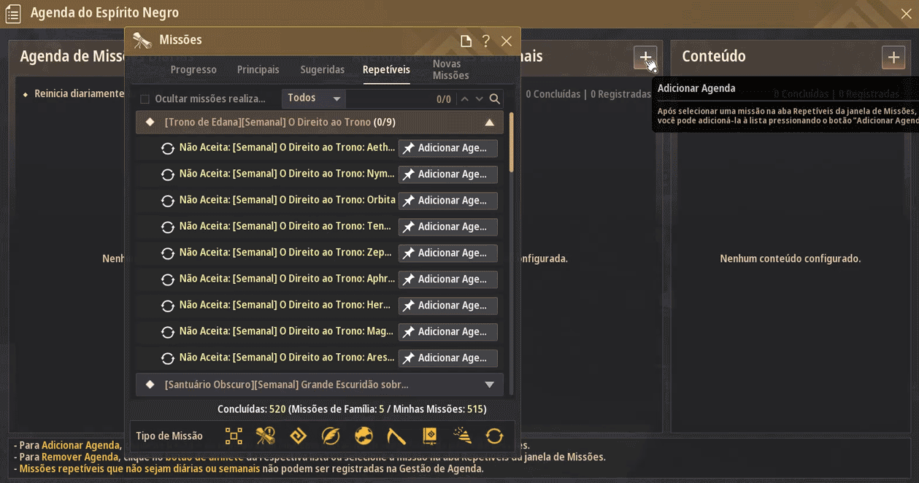Collapse the Trono de Edana quest group

click(x=489, y=123)
